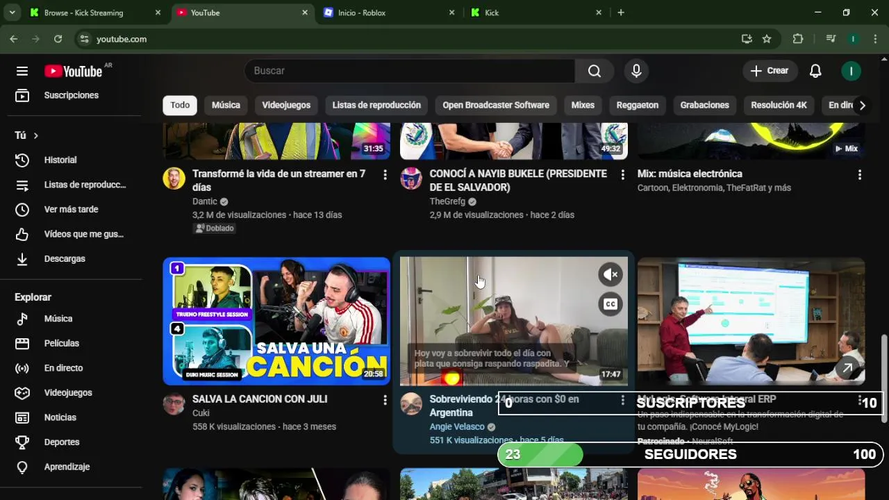
Task: Open the account avatar menu
Action: 851,71
